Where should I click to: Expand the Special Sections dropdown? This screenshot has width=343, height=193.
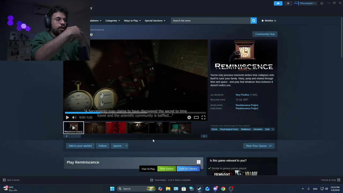tap(155, 21)
